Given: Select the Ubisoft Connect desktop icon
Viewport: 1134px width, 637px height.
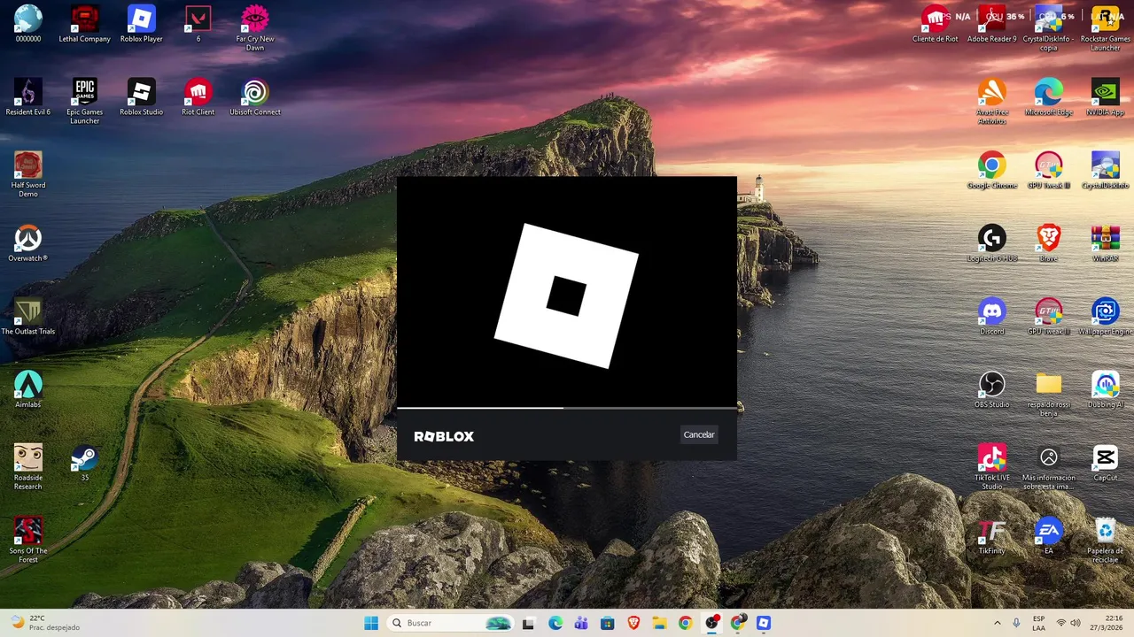Looking at the screenshot, I should click(x=255, y=97).
